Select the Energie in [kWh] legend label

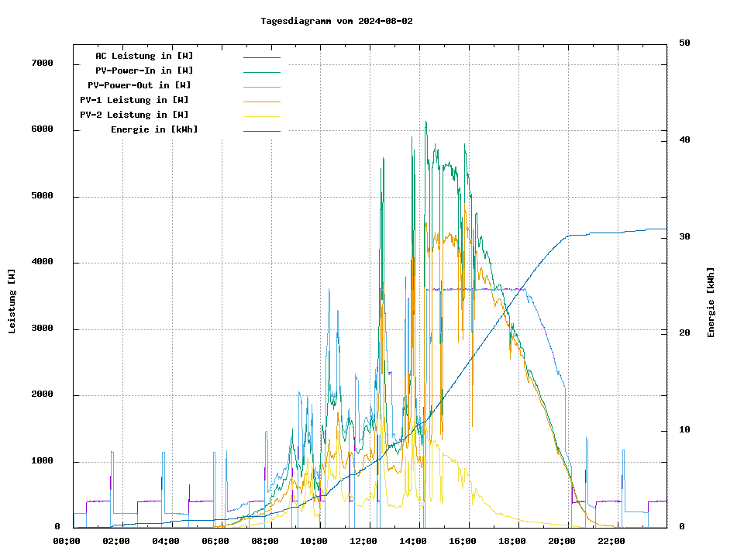click(154, 129)
